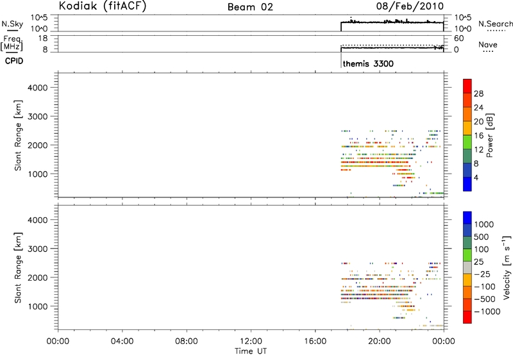This screenshot has height=355, width=513.
Task: Click the '04:00' time tick label
Action: point(122,342)
